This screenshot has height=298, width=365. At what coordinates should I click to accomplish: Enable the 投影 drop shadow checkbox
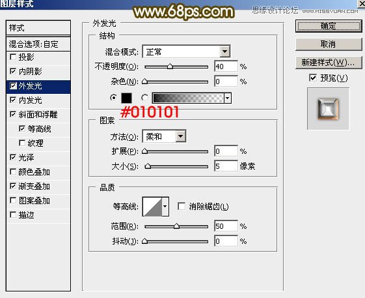(x=13, y=57)
